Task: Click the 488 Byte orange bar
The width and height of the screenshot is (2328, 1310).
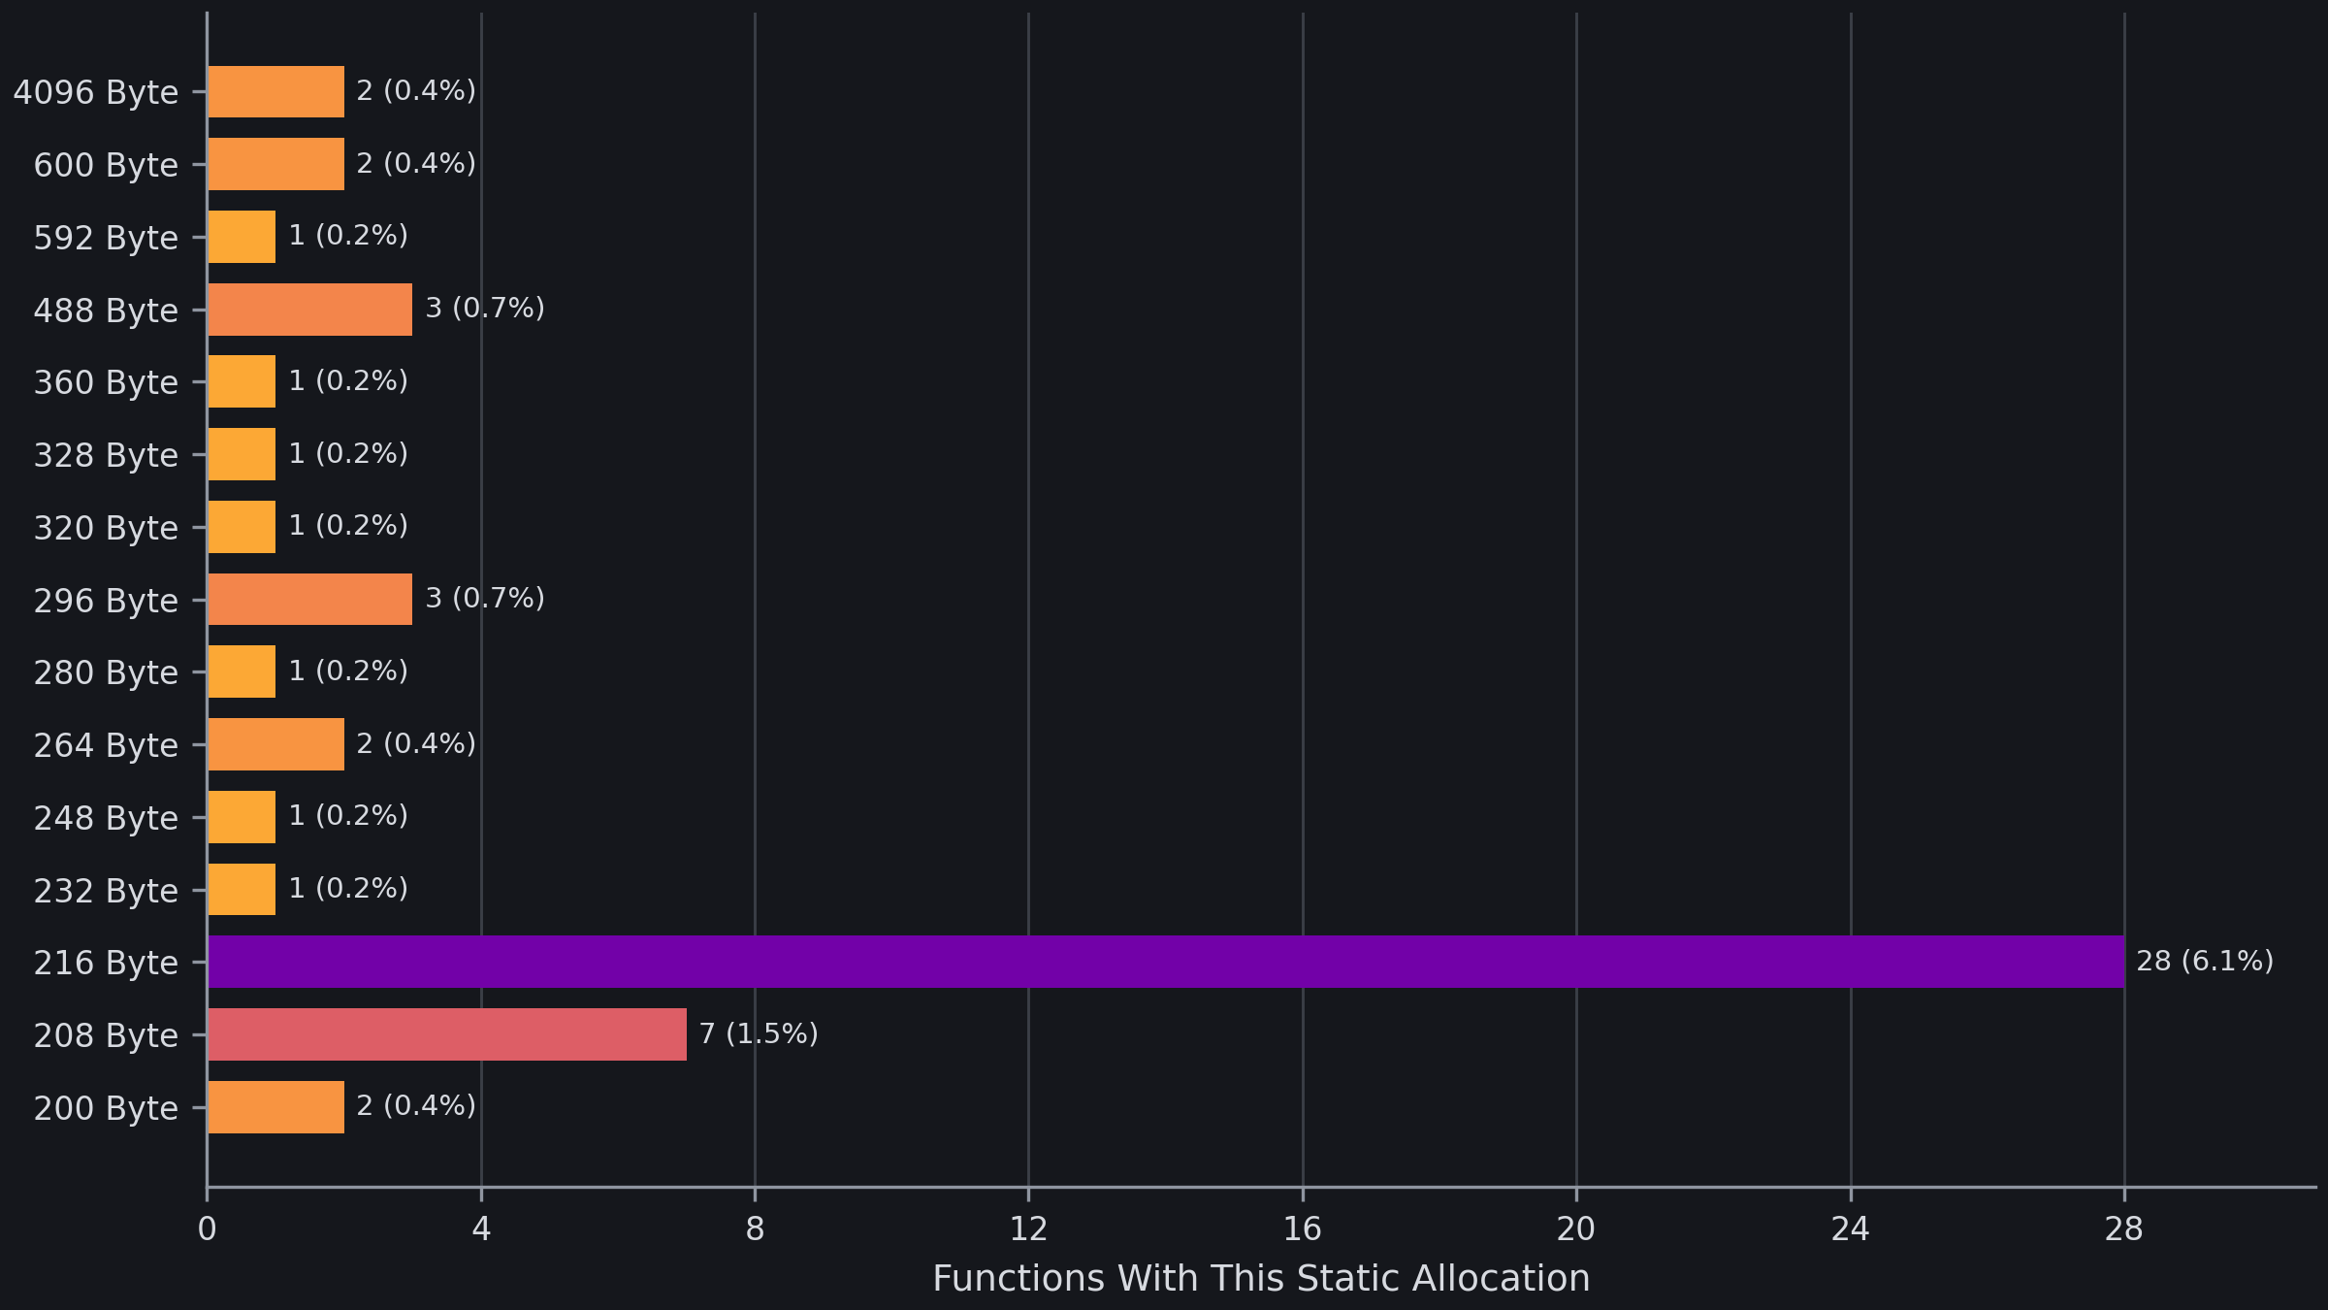Action: 309,310
